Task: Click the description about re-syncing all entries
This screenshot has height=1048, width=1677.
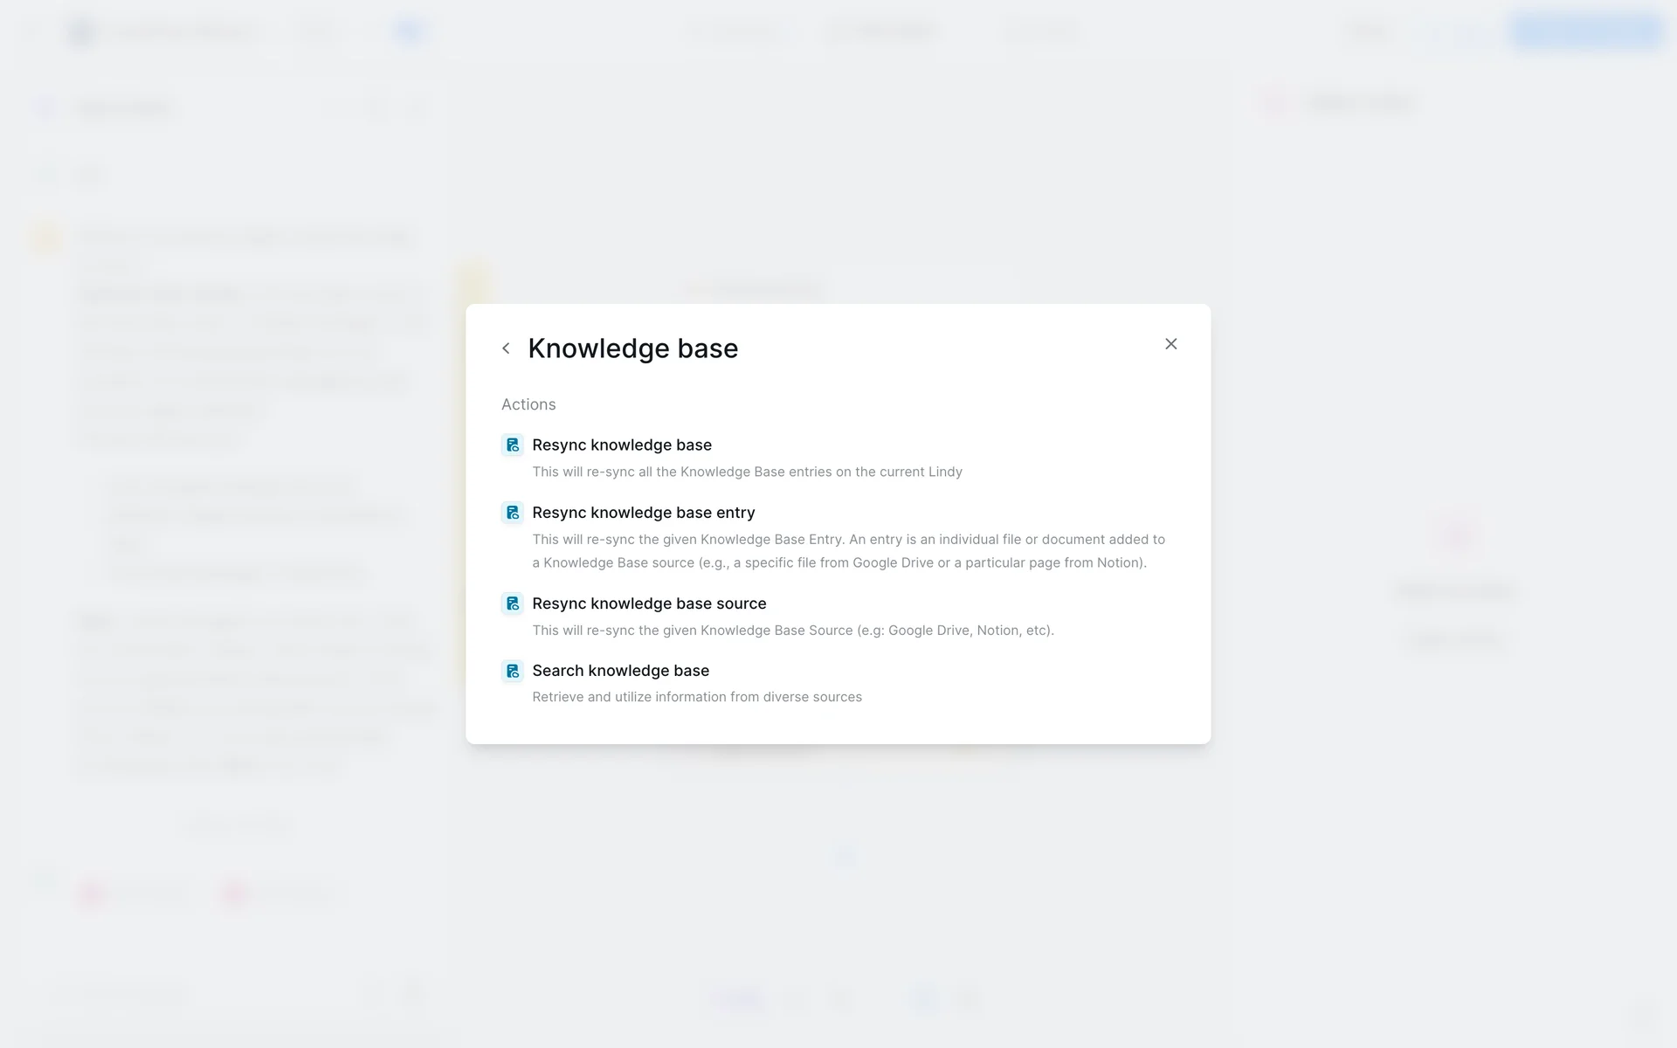Action: [747, 472]
